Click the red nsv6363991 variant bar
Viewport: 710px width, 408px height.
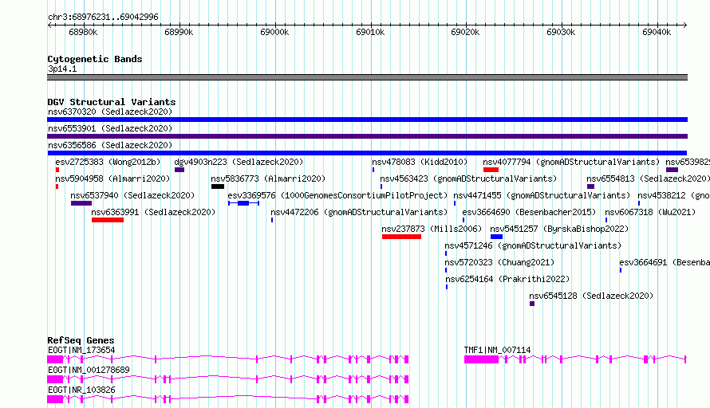pyautogui.click(x=108, y=220)
